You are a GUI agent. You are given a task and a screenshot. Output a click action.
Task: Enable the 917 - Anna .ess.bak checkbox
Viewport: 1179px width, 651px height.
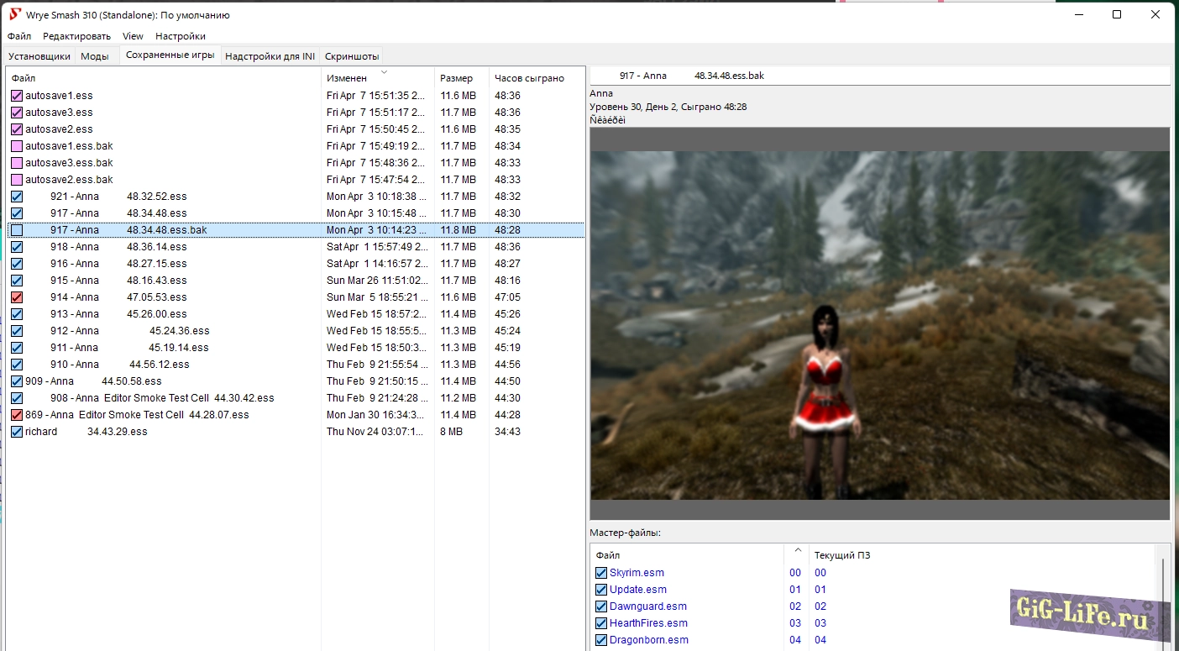coord(17,230)
